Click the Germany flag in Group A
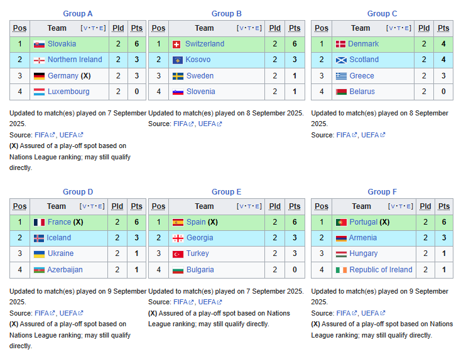 (x=39, y=77)
